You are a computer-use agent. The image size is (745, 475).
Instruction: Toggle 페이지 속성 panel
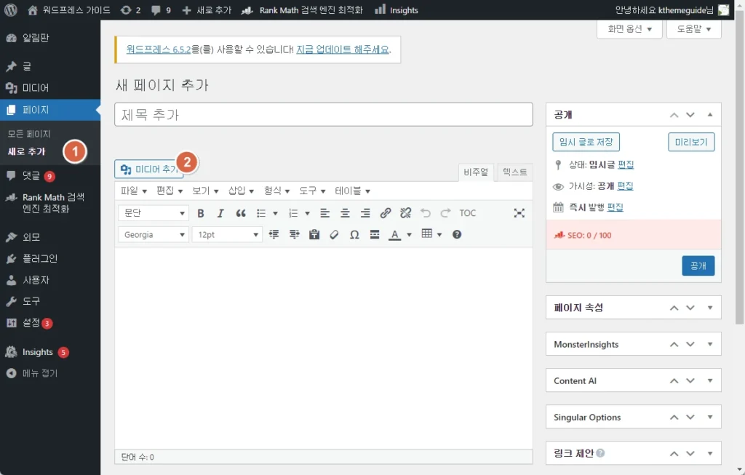pos(710,308)
